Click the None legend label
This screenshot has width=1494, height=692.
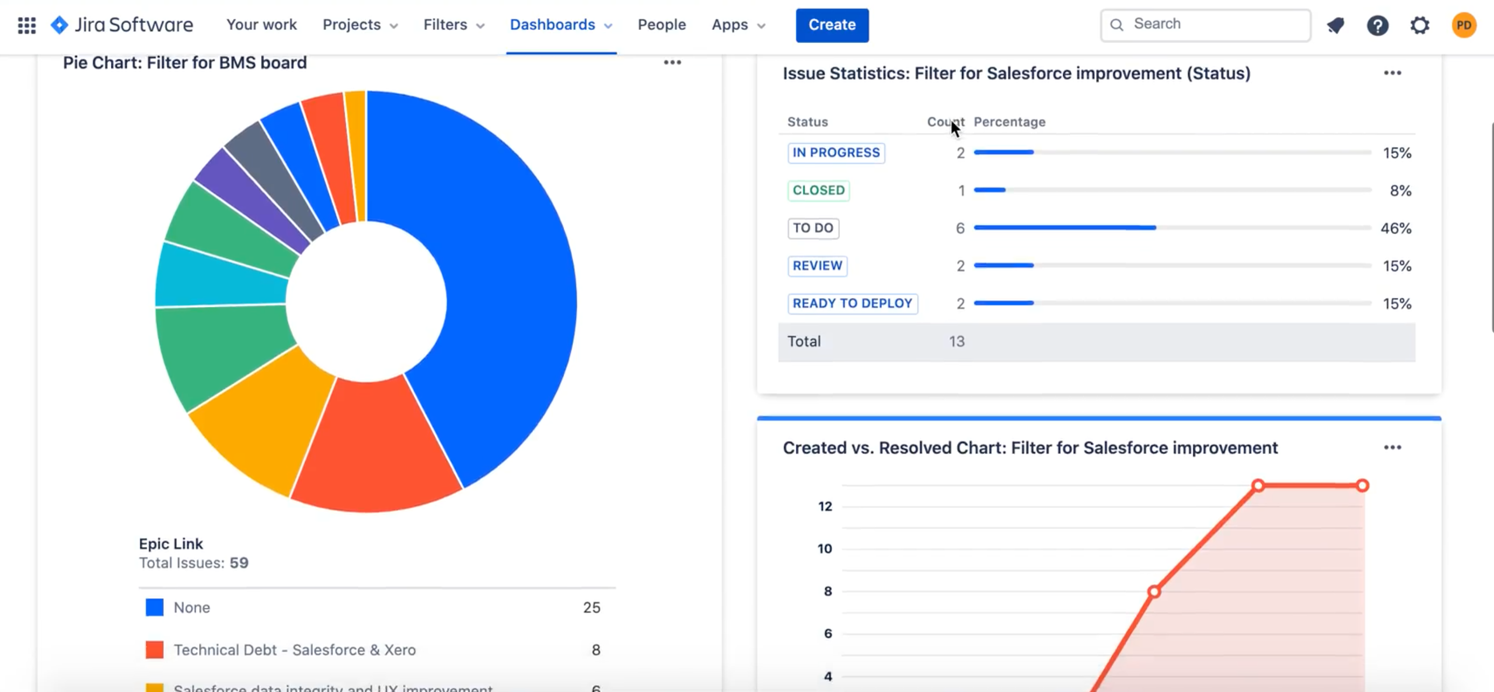[192, 607]
